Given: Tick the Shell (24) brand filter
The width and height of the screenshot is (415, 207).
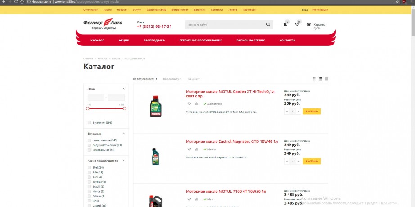Looking at the screenshot, I should 89,167.
